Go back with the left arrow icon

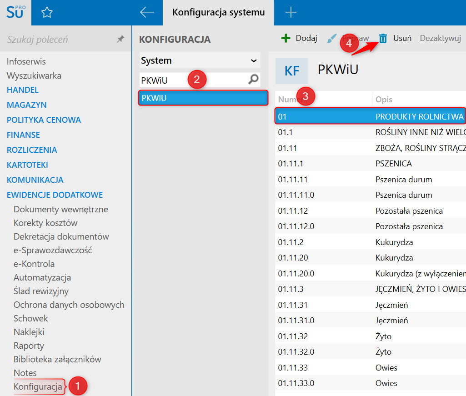[x=147, y=12]
